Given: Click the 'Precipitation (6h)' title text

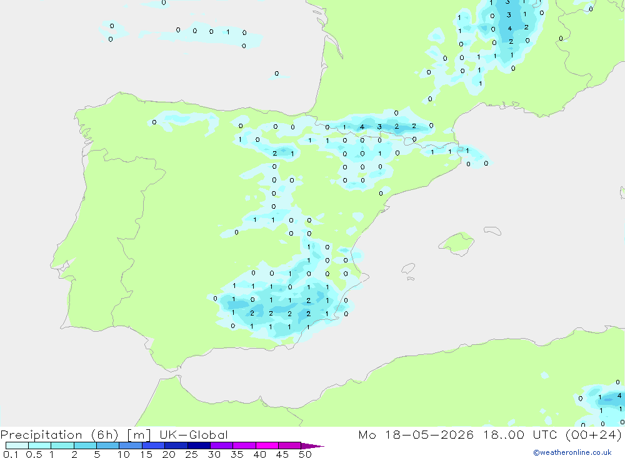Looking at the screenshot, I should click(59, 435).
